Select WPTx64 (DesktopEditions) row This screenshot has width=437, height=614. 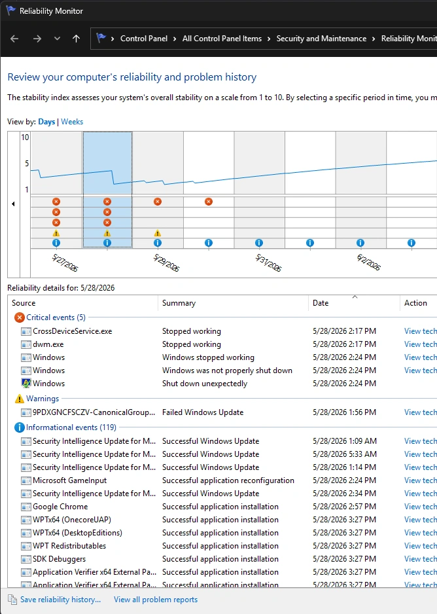222,533
